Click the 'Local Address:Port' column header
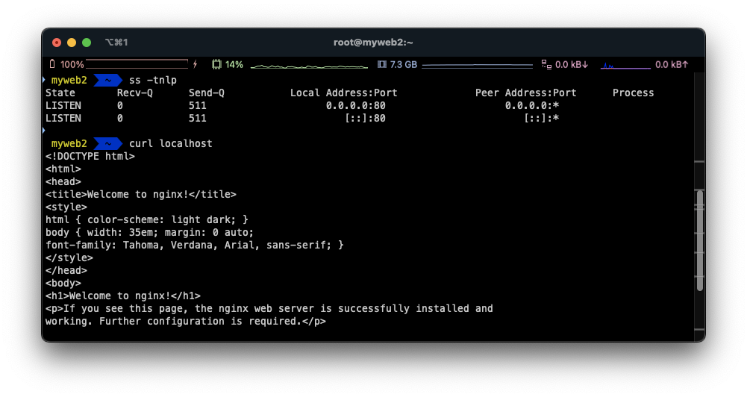The height and width of the screenshot is (397, 747). click(343, 93)
